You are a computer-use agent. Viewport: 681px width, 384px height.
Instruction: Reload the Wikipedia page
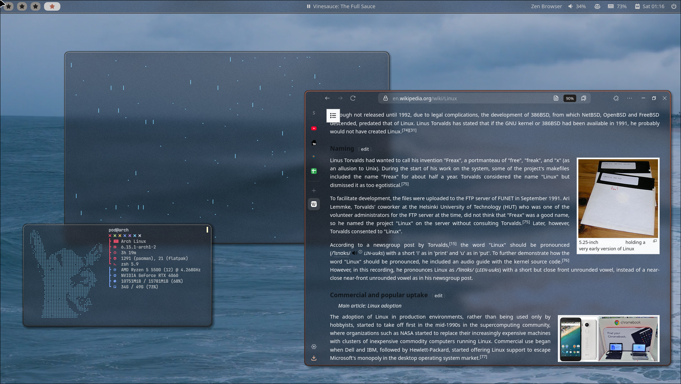353,98
